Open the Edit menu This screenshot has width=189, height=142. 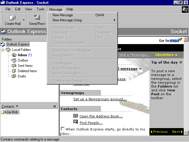[18, 9]
